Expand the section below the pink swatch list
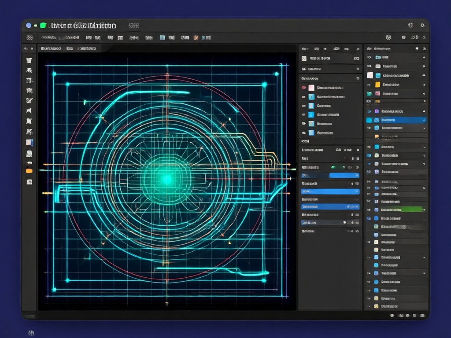 305,141
